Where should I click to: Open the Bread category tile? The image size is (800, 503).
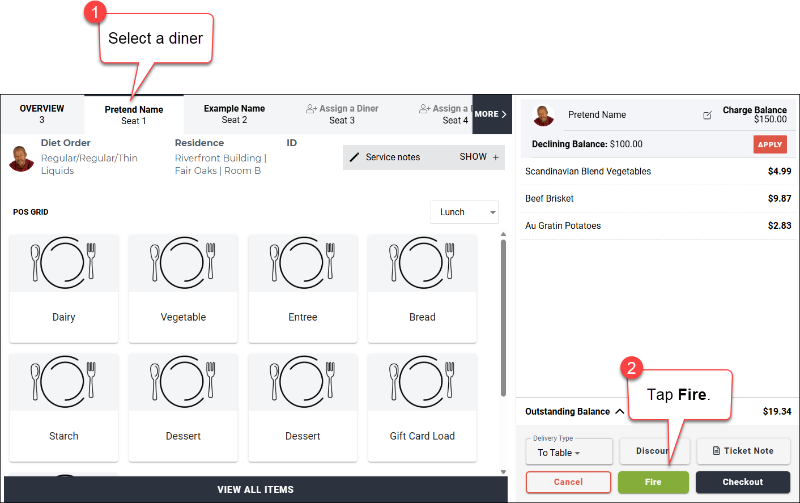(422, 288)
